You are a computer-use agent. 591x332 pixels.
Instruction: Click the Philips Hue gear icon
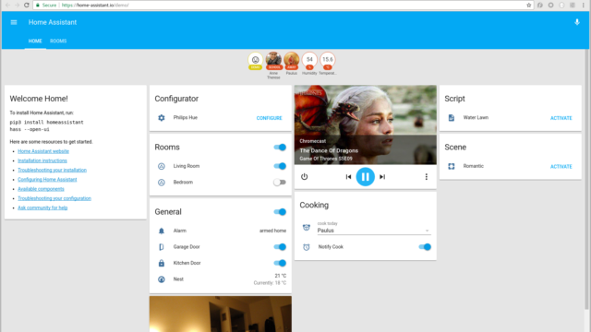[162, 118]
